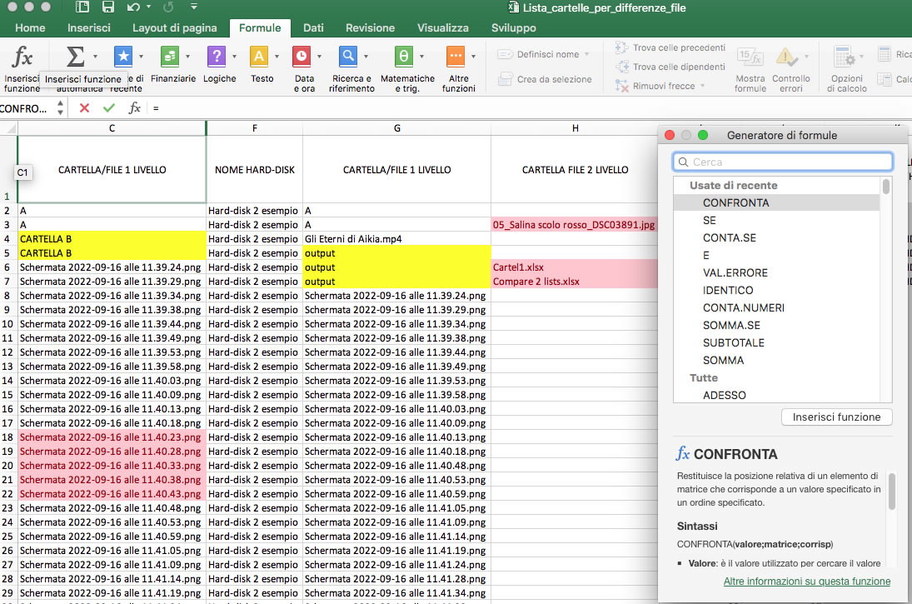Open Altre informazioni su questa funzione link
Screen dimensions: 912x604
pyautogui.click(x=807, y=582)
